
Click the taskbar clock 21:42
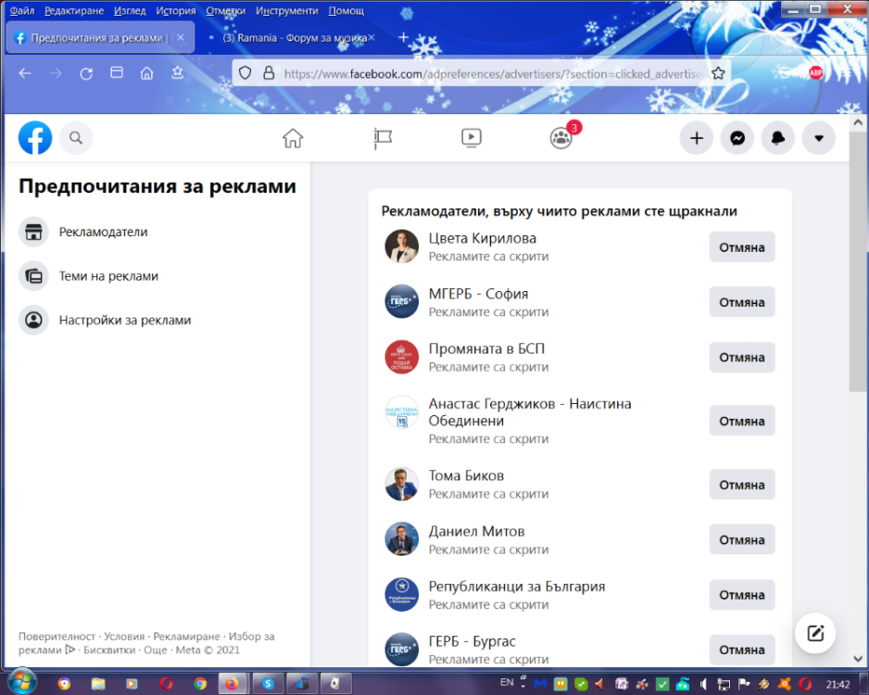pos(838,685)
